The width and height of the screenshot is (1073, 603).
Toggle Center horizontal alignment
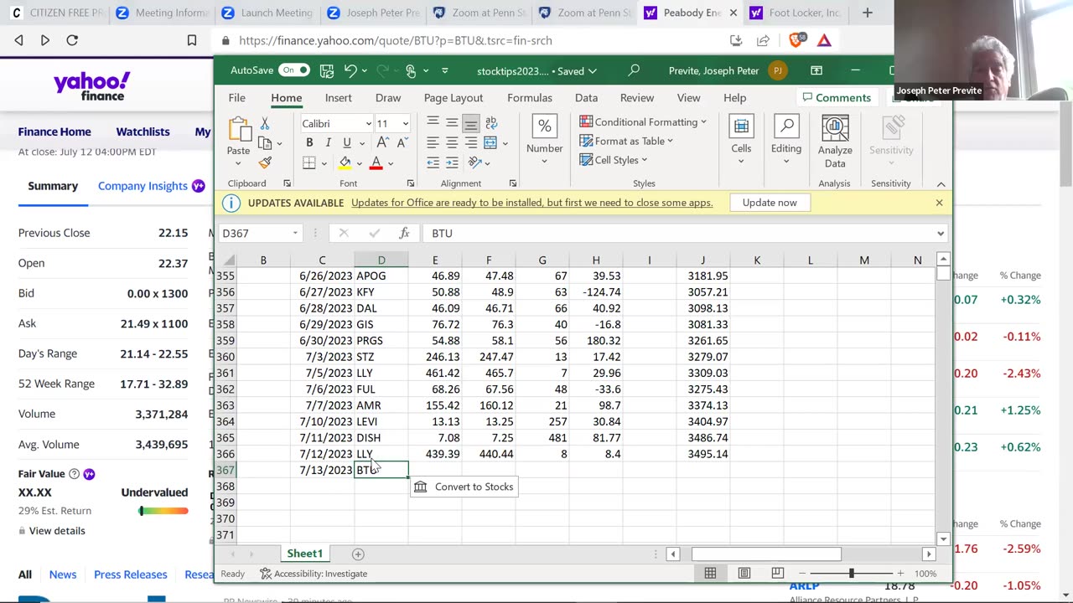tap(452, 142)
